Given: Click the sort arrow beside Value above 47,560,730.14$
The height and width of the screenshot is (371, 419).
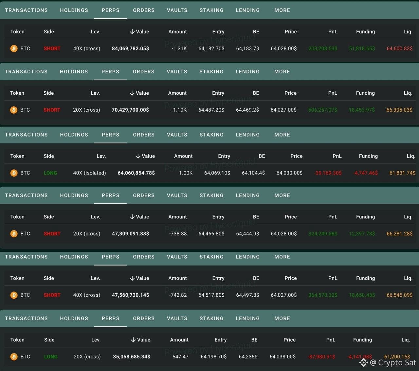Looking at the screenshot, I should 132,278.
